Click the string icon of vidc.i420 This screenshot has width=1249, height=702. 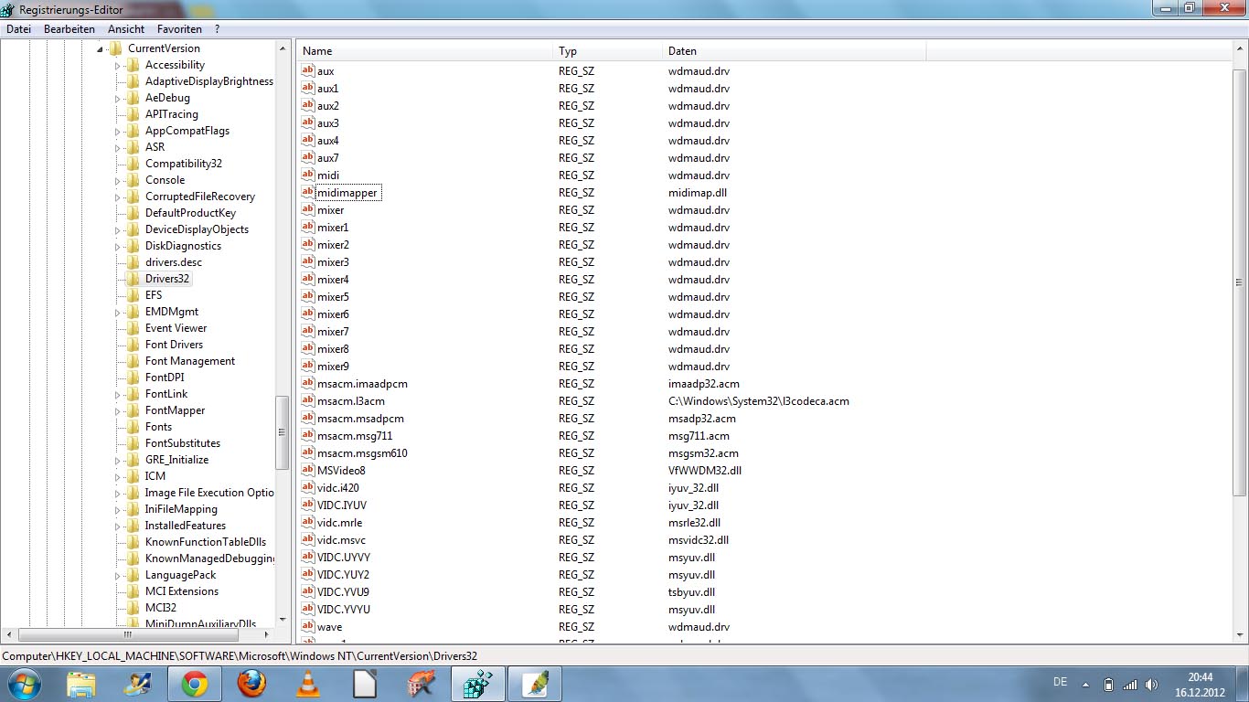[x=308, y=487]
